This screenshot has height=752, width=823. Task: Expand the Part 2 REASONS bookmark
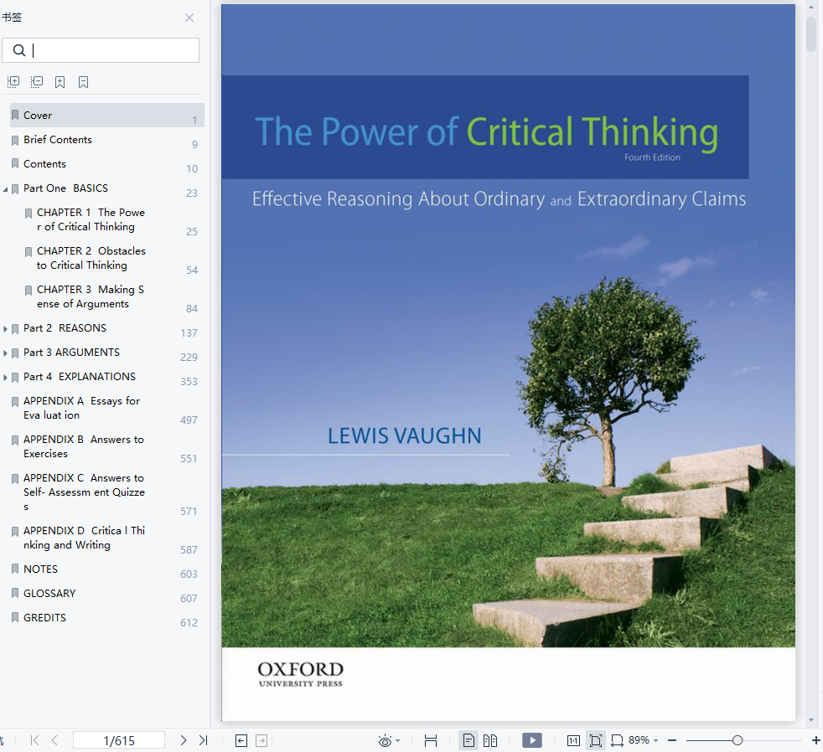pyautogui.click(x=5, y=329)
